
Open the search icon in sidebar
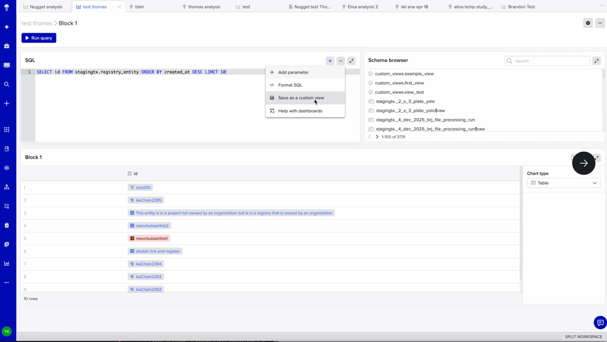click(x=6, y=84)
